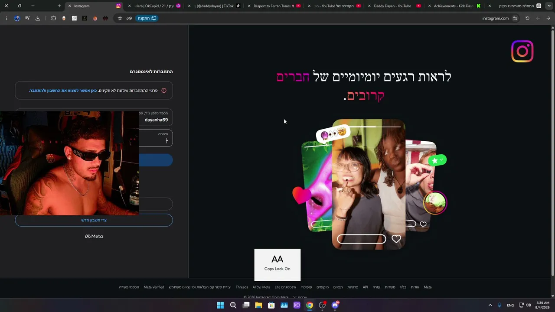555x312 pixels.
Task: Switch to the TikTok @daddydayan tab
Action: 215,6
